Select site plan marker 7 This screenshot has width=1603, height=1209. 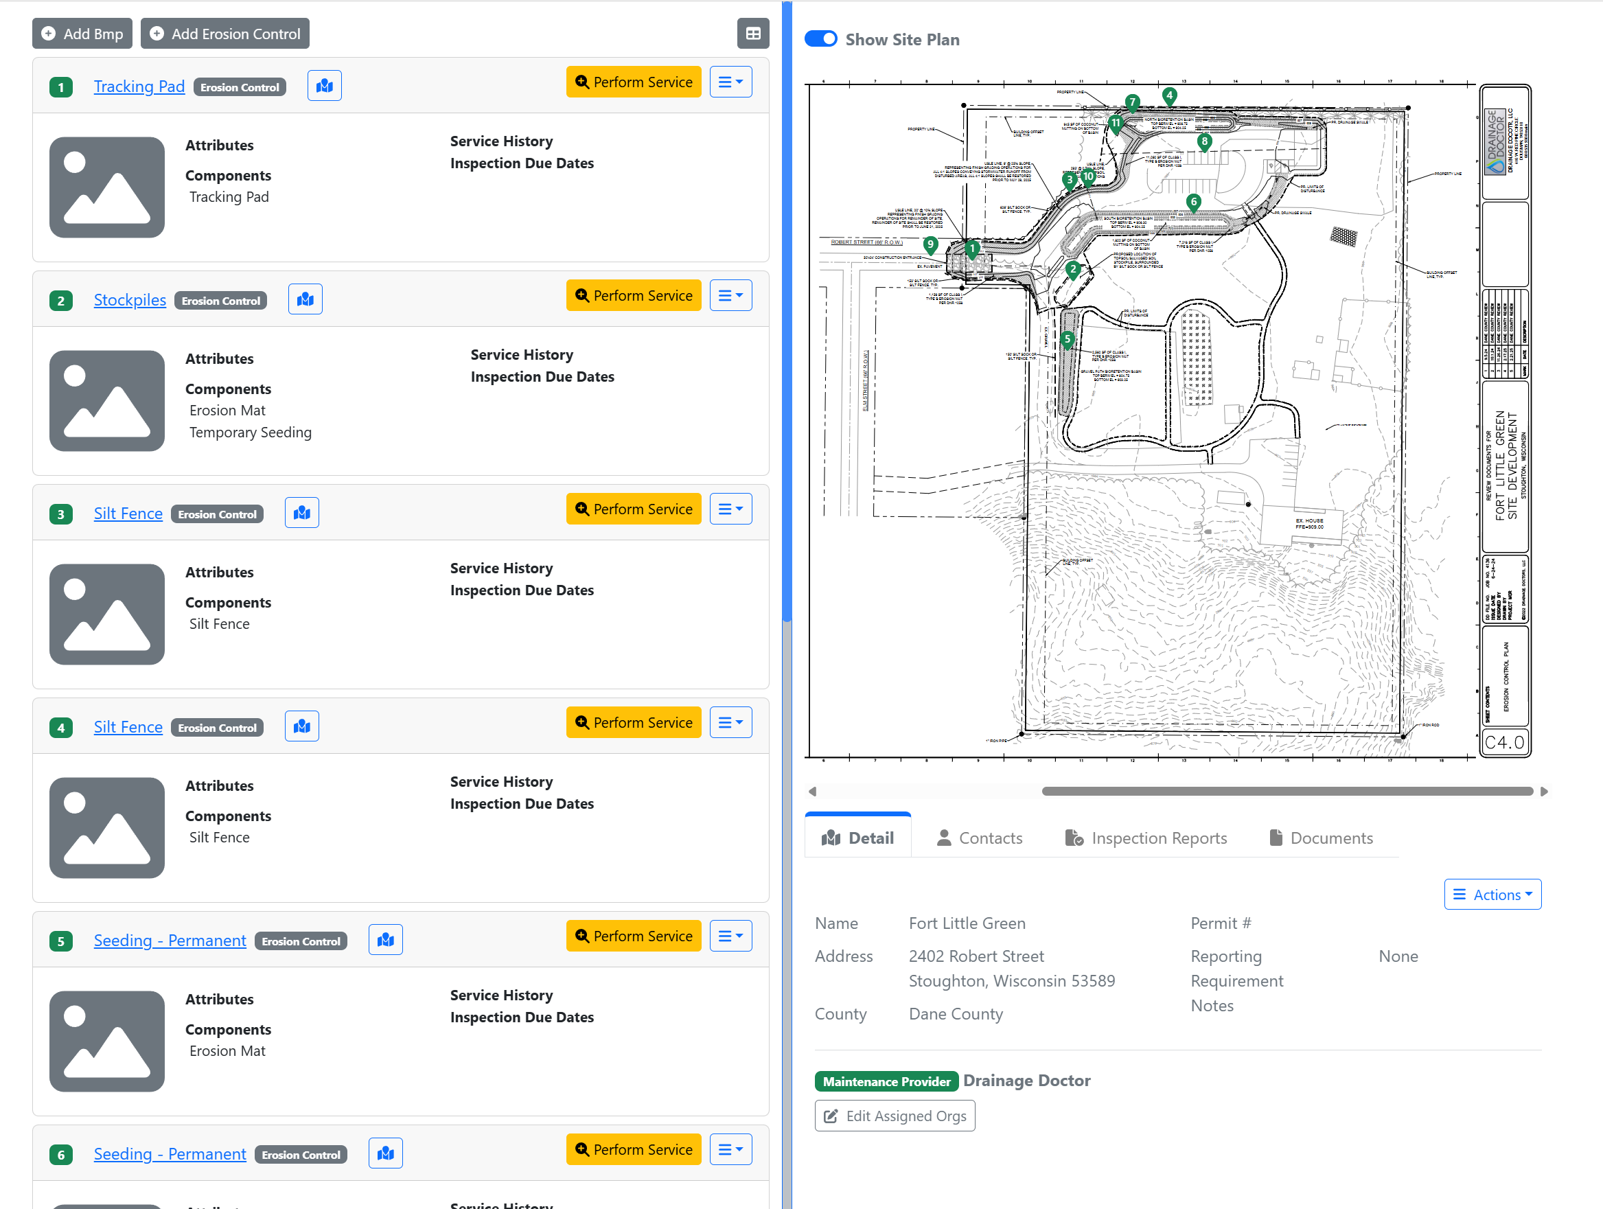tap(1132, 103)
